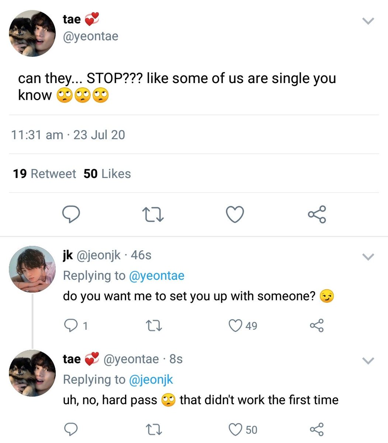Image resolution: width=388 pixels, height=443 pixels.
Task: Open the @yeontae mention link in jk's reply
Action: point(156,276)
